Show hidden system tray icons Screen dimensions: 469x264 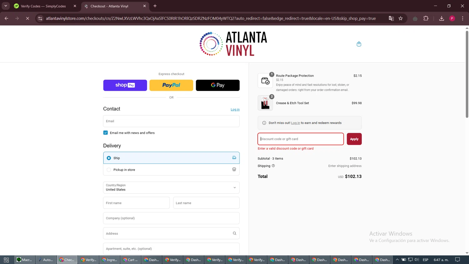pos(397,260)
